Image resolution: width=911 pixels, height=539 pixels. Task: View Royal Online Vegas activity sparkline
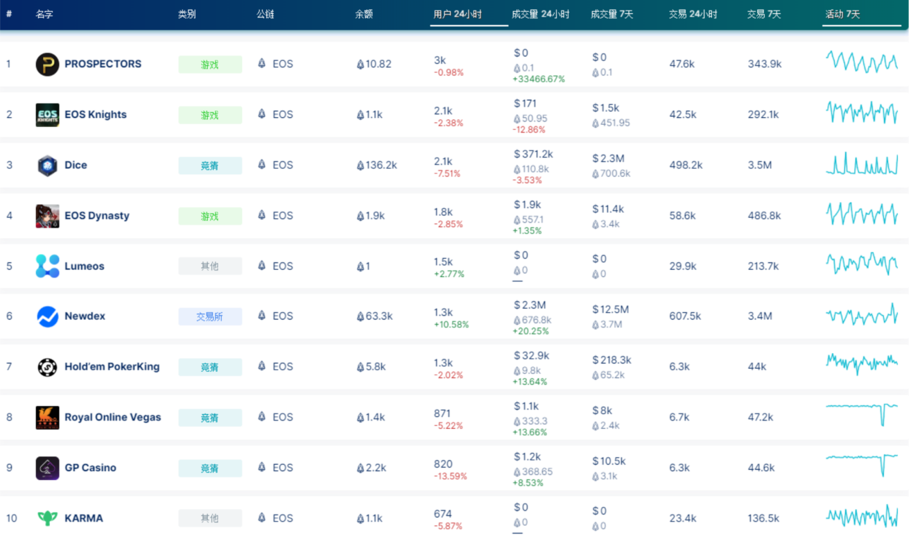pos(862,413)
